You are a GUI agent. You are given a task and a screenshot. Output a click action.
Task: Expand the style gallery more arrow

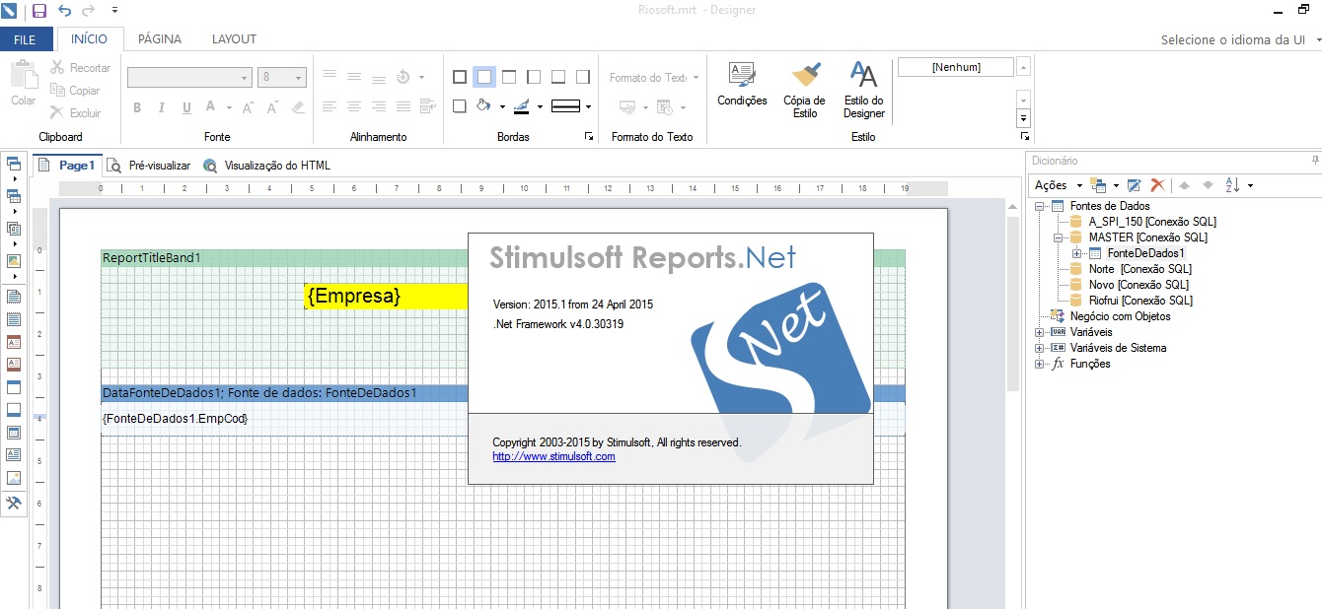pos(1023,118)
